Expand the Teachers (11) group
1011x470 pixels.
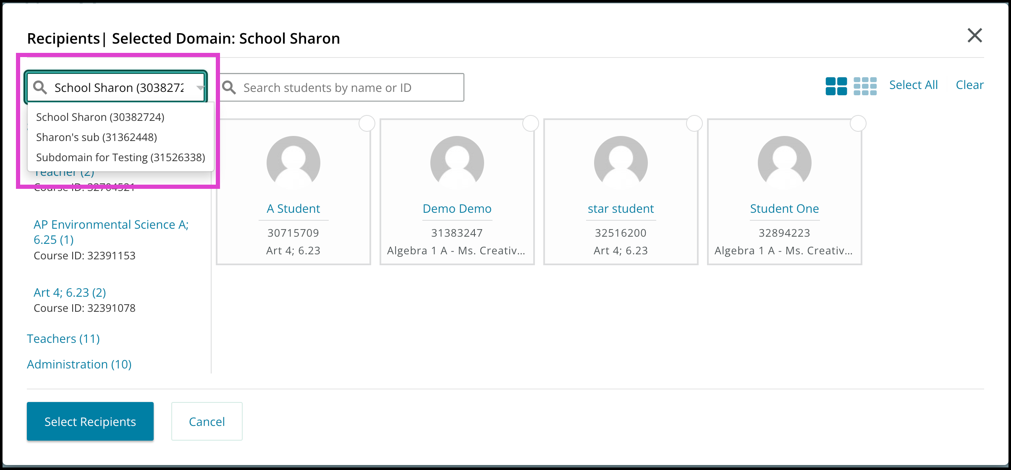[63, 339]
